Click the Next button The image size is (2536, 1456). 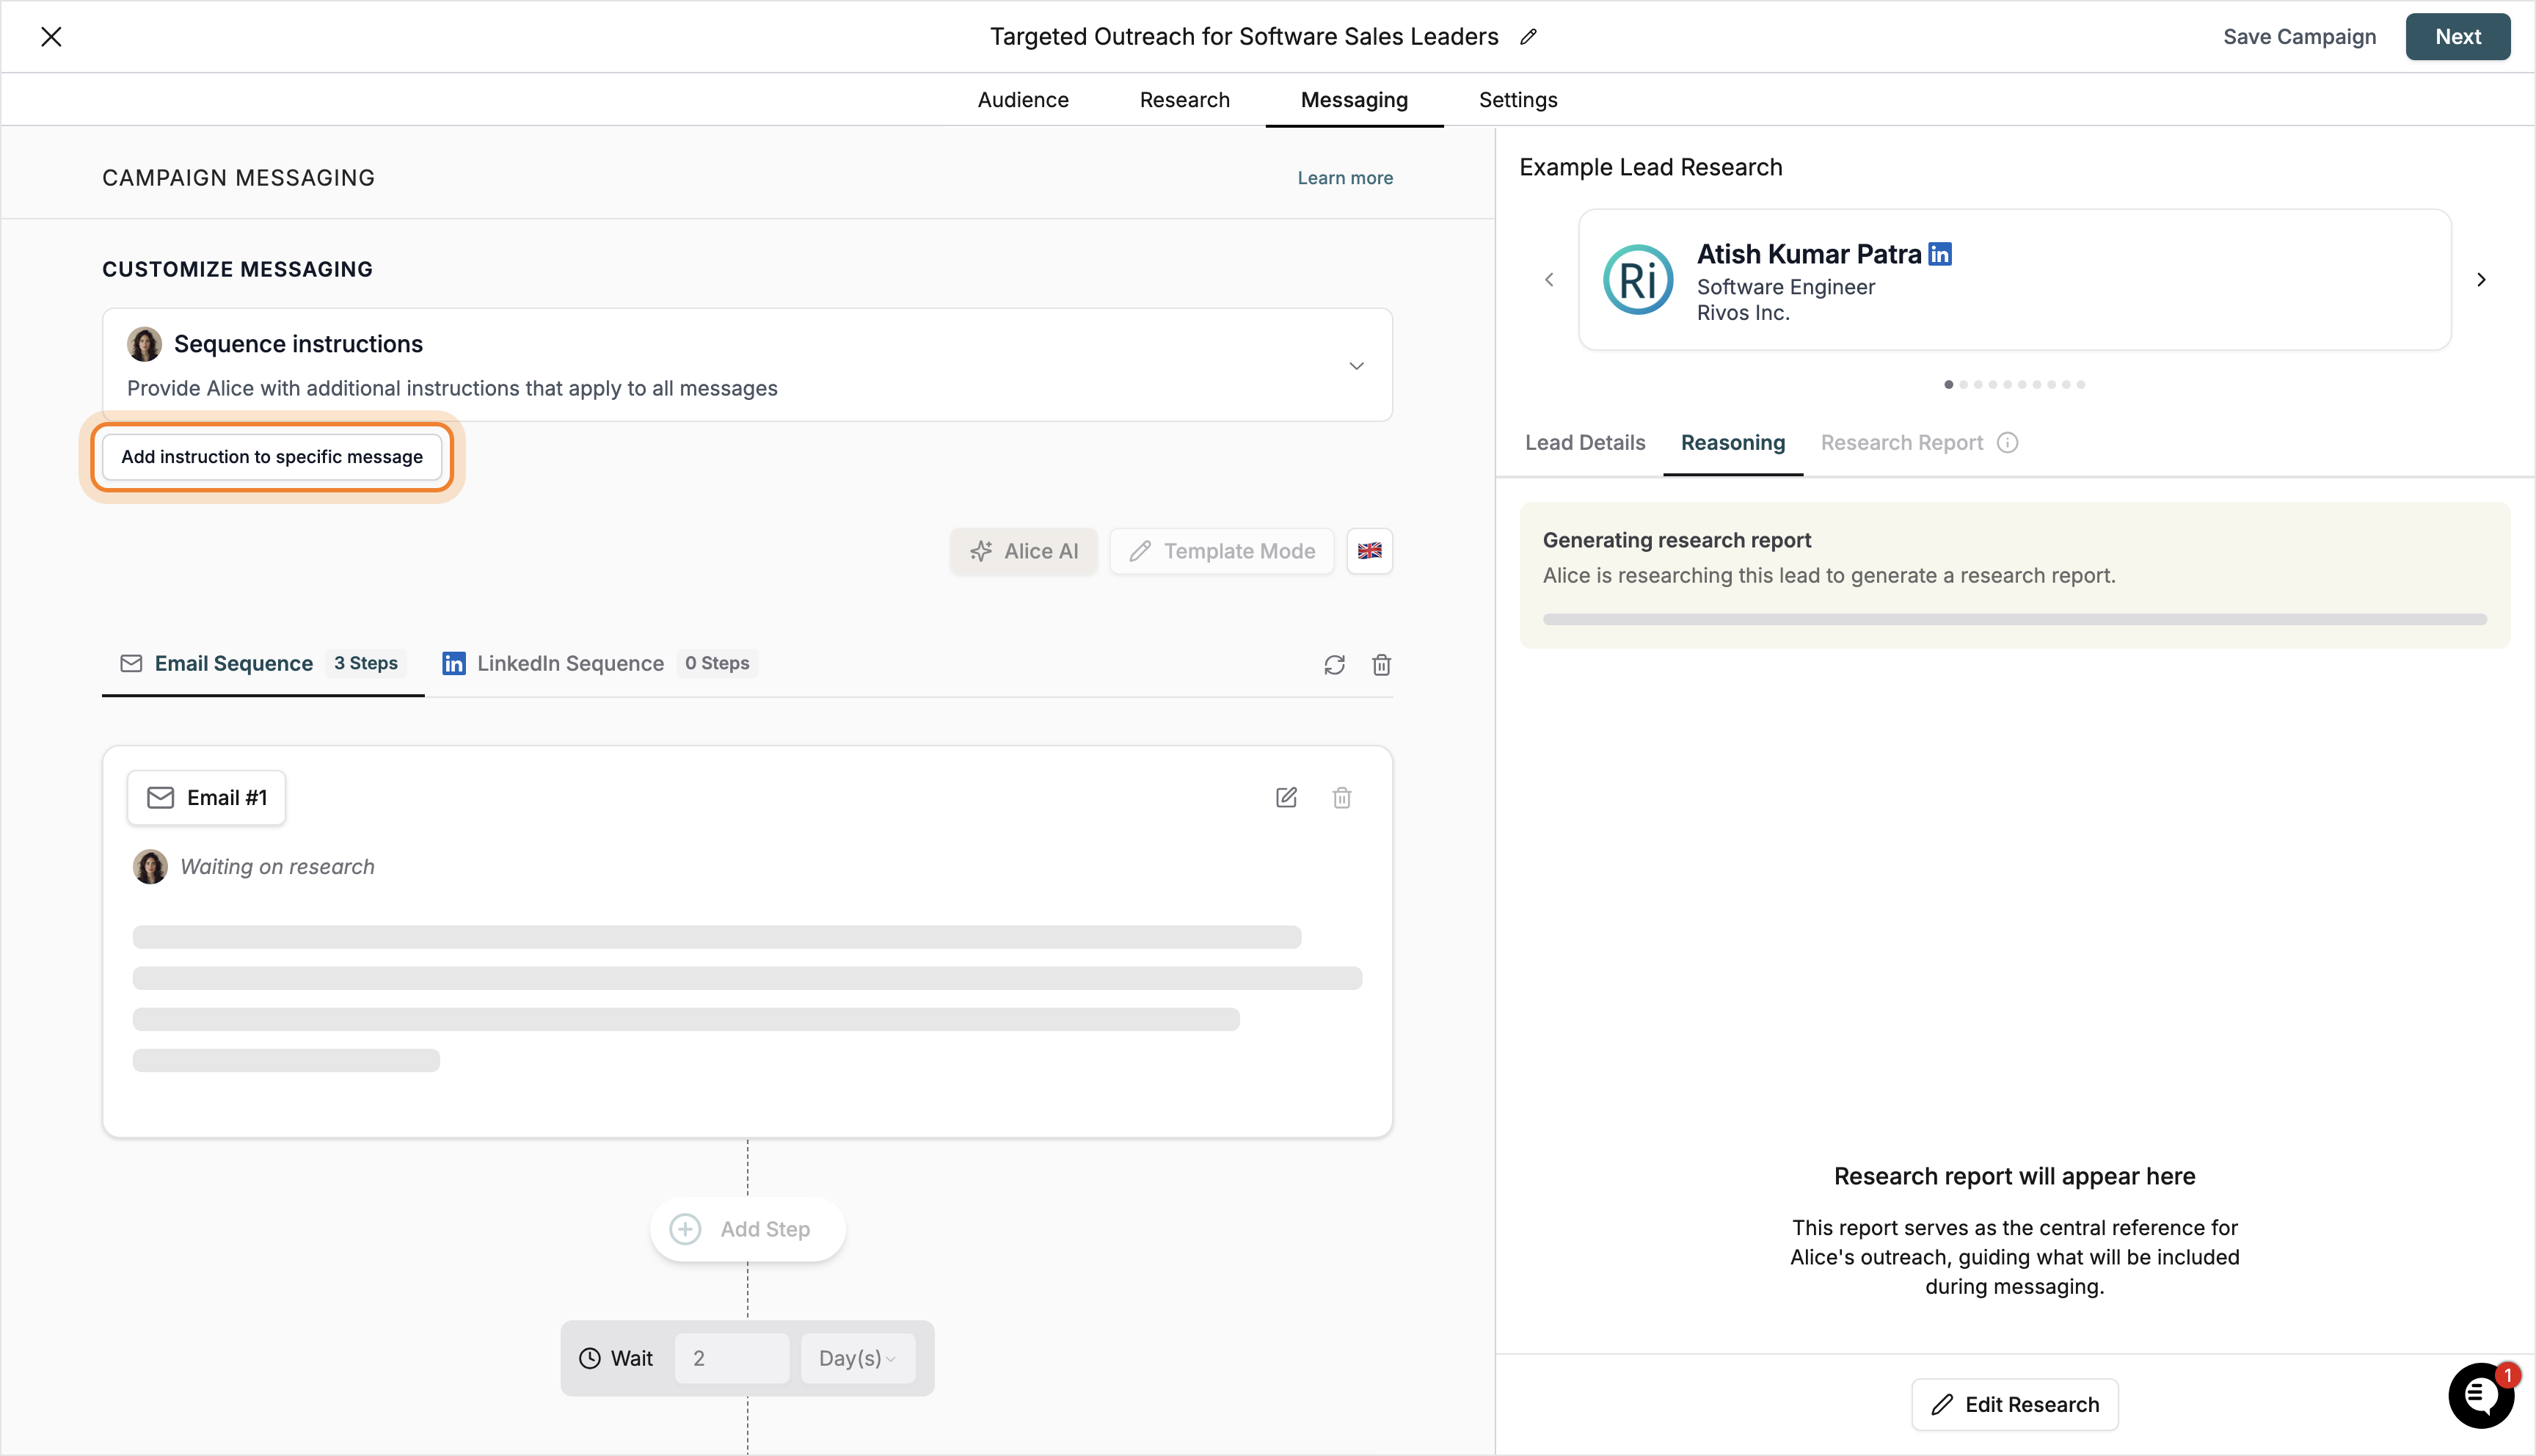point(2458,36)
